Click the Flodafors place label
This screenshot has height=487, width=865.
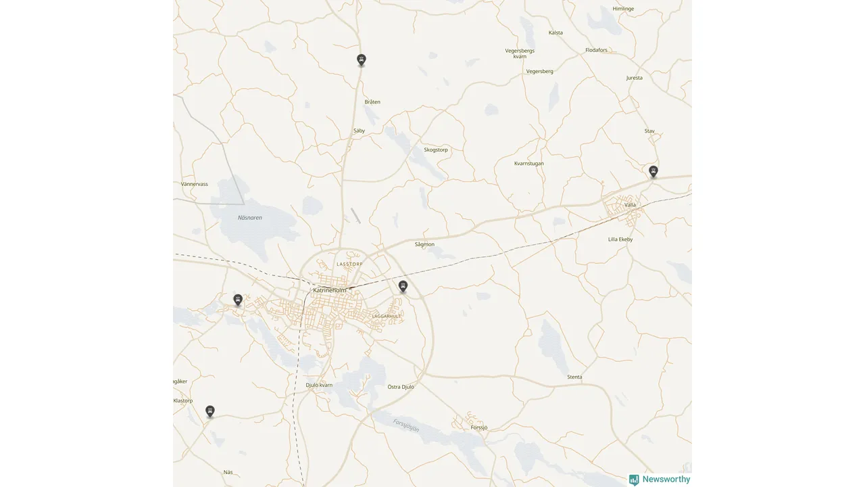click(596, 50)
